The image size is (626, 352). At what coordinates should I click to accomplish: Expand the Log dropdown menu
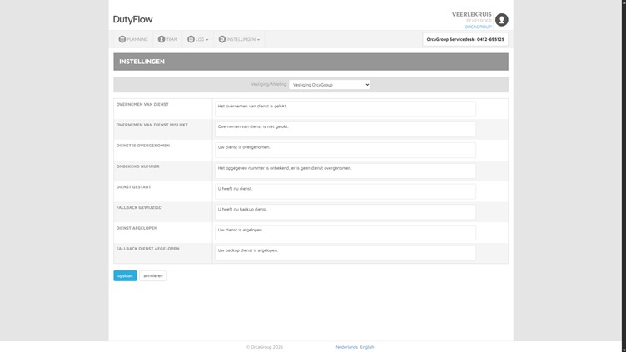(197, 39)
